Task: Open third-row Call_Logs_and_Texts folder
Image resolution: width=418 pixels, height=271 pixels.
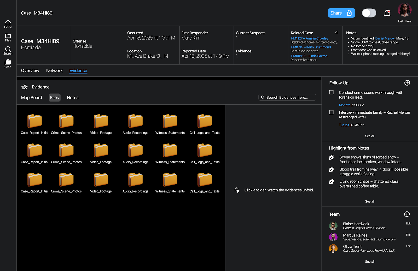Action: 205,183
